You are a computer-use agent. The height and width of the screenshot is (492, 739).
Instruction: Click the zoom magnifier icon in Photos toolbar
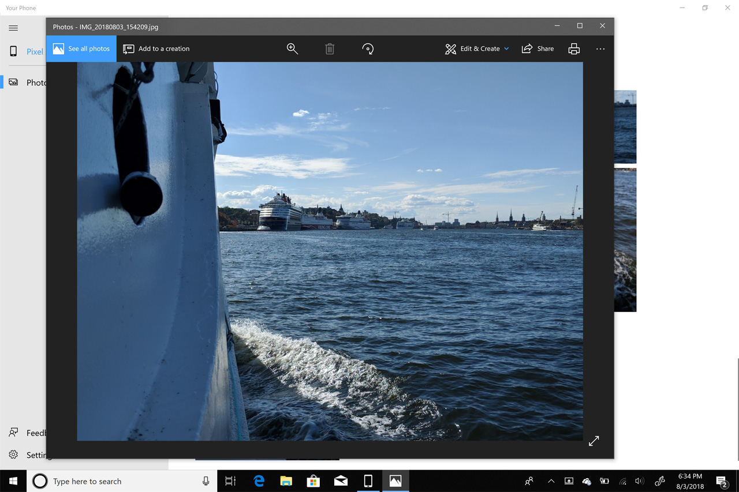tap(292, 49)
